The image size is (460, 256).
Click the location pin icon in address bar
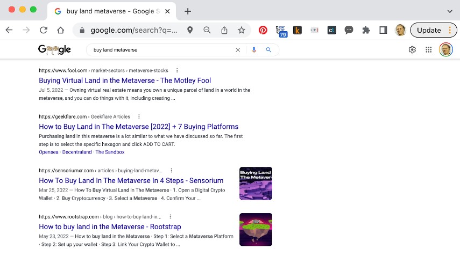coord(190,30)
